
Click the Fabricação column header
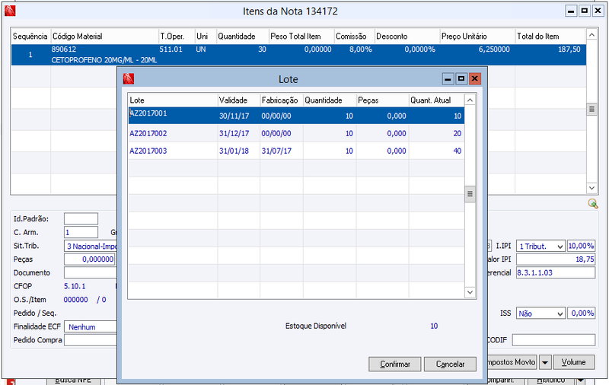tap(282, 100)
